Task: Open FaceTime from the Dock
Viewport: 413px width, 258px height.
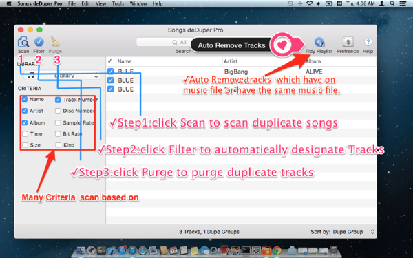Action: [215, 250]
